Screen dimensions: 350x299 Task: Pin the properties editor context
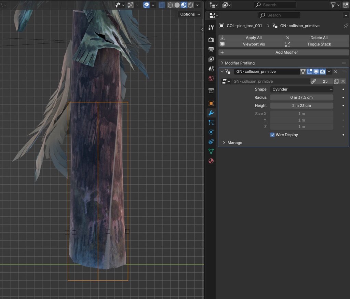point(346,26)
